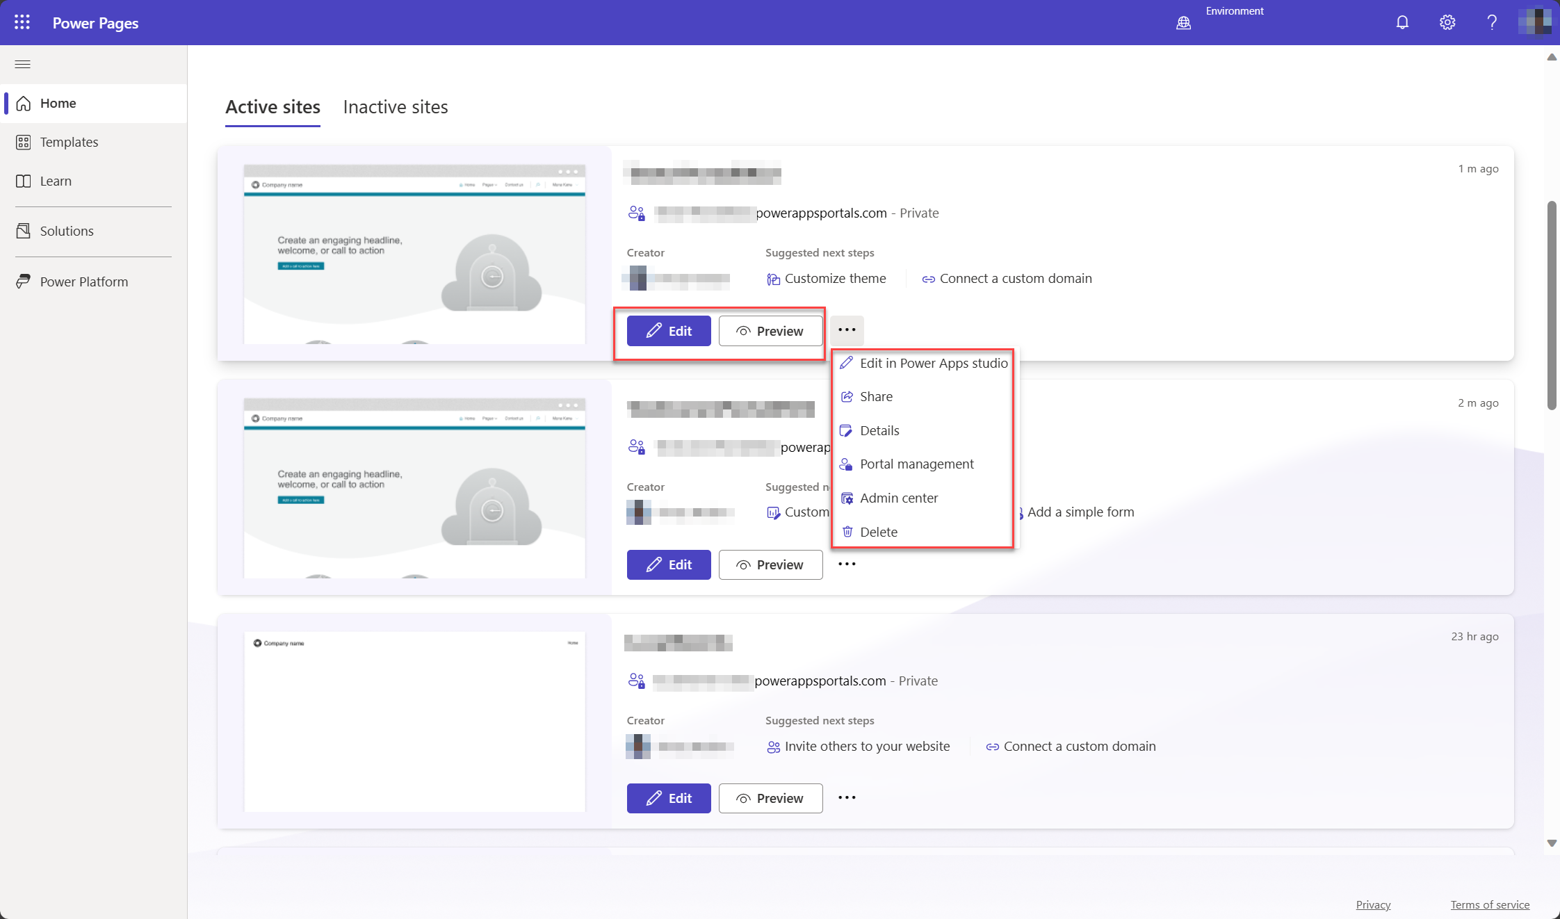Expand the three-dot menu on third site
The width and height of the screenshot is (1560, 919).
847,797
